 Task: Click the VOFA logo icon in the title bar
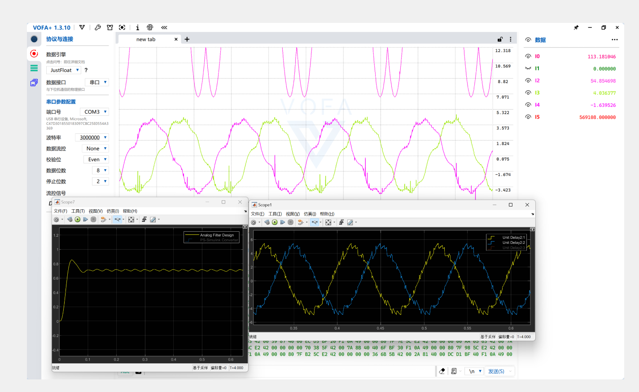[82, 27]
